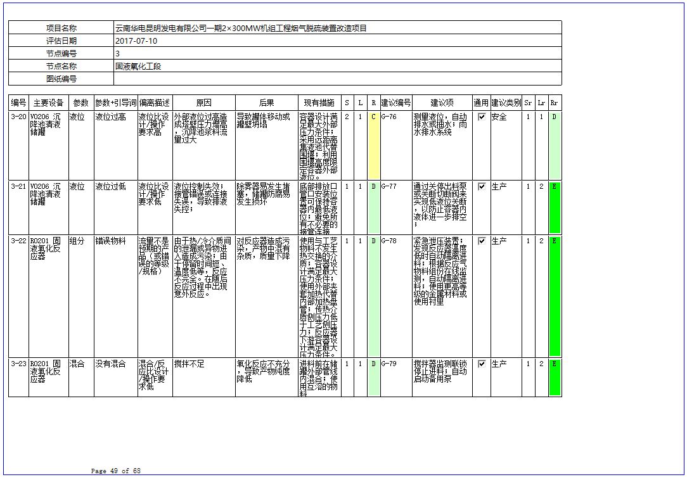
Task: Click the 后果 column header
Action: 266,103
